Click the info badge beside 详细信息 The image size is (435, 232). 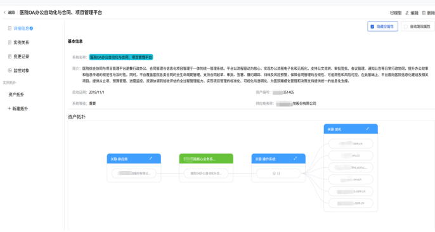[x=31, y=29]
